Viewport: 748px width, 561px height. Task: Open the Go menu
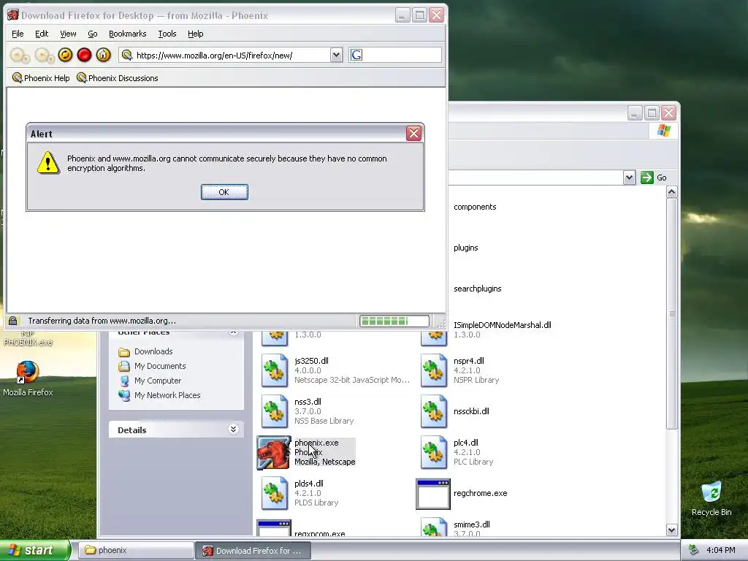tap(93, 34)
